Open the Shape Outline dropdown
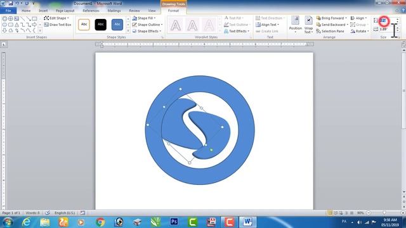Image resolution: width=406 pixels, height=228 pixels. pyautogui.click(x=147, y=25)
